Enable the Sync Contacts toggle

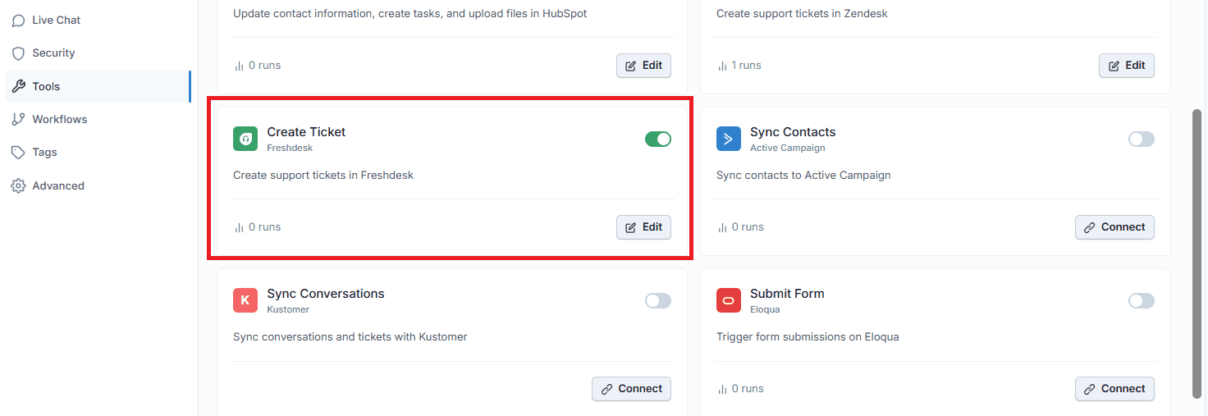(x=1142, y=139)
